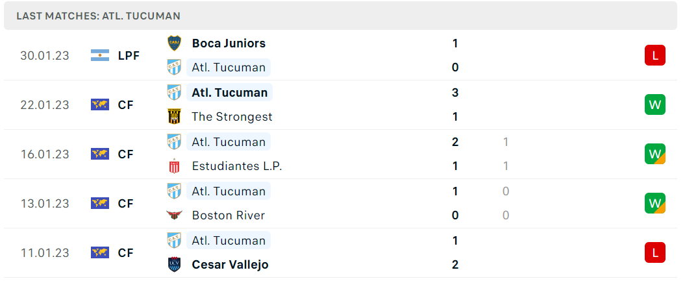Click the Cesar Vallejo club crest
This screenshot has width=685, height=281.
(x=174, y=264)
